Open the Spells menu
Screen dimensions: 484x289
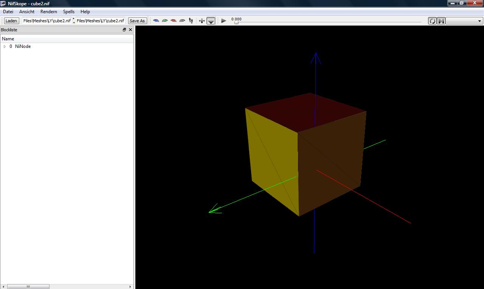click(68, 12)
